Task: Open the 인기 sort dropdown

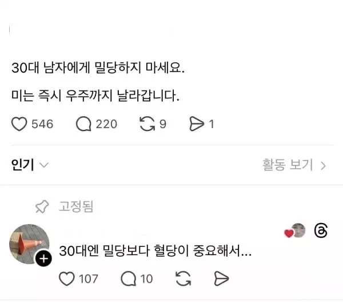Action: click(x=30, y=165)
